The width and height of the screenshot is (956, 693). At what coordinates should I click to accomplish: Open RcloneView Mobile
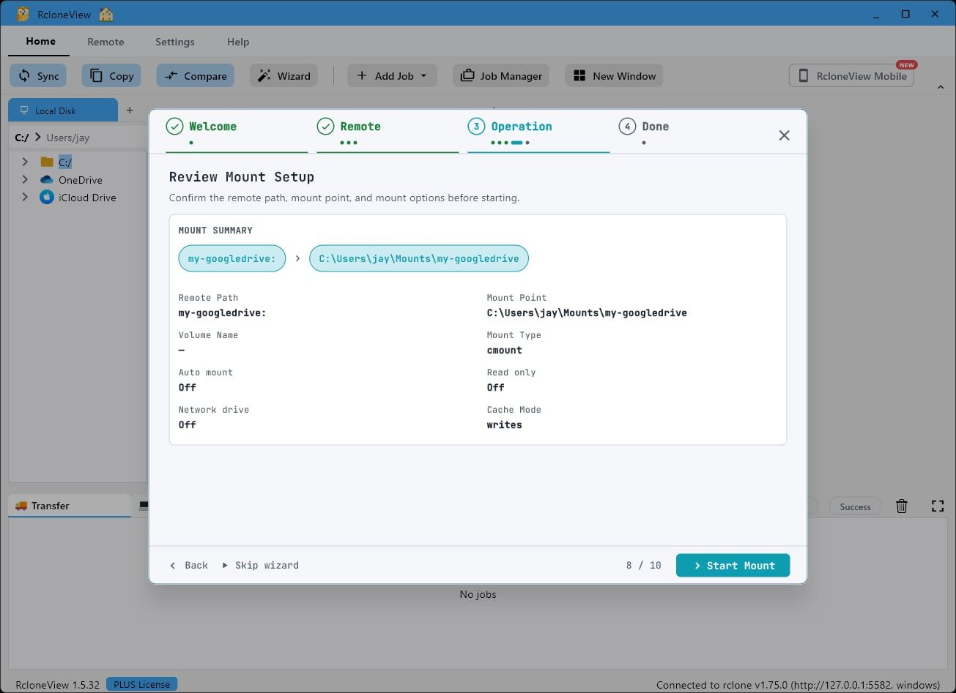pos(851,75)
